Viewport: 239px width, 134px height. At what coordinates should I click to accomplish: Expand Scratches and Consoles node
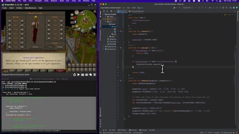tap(103, 49)
